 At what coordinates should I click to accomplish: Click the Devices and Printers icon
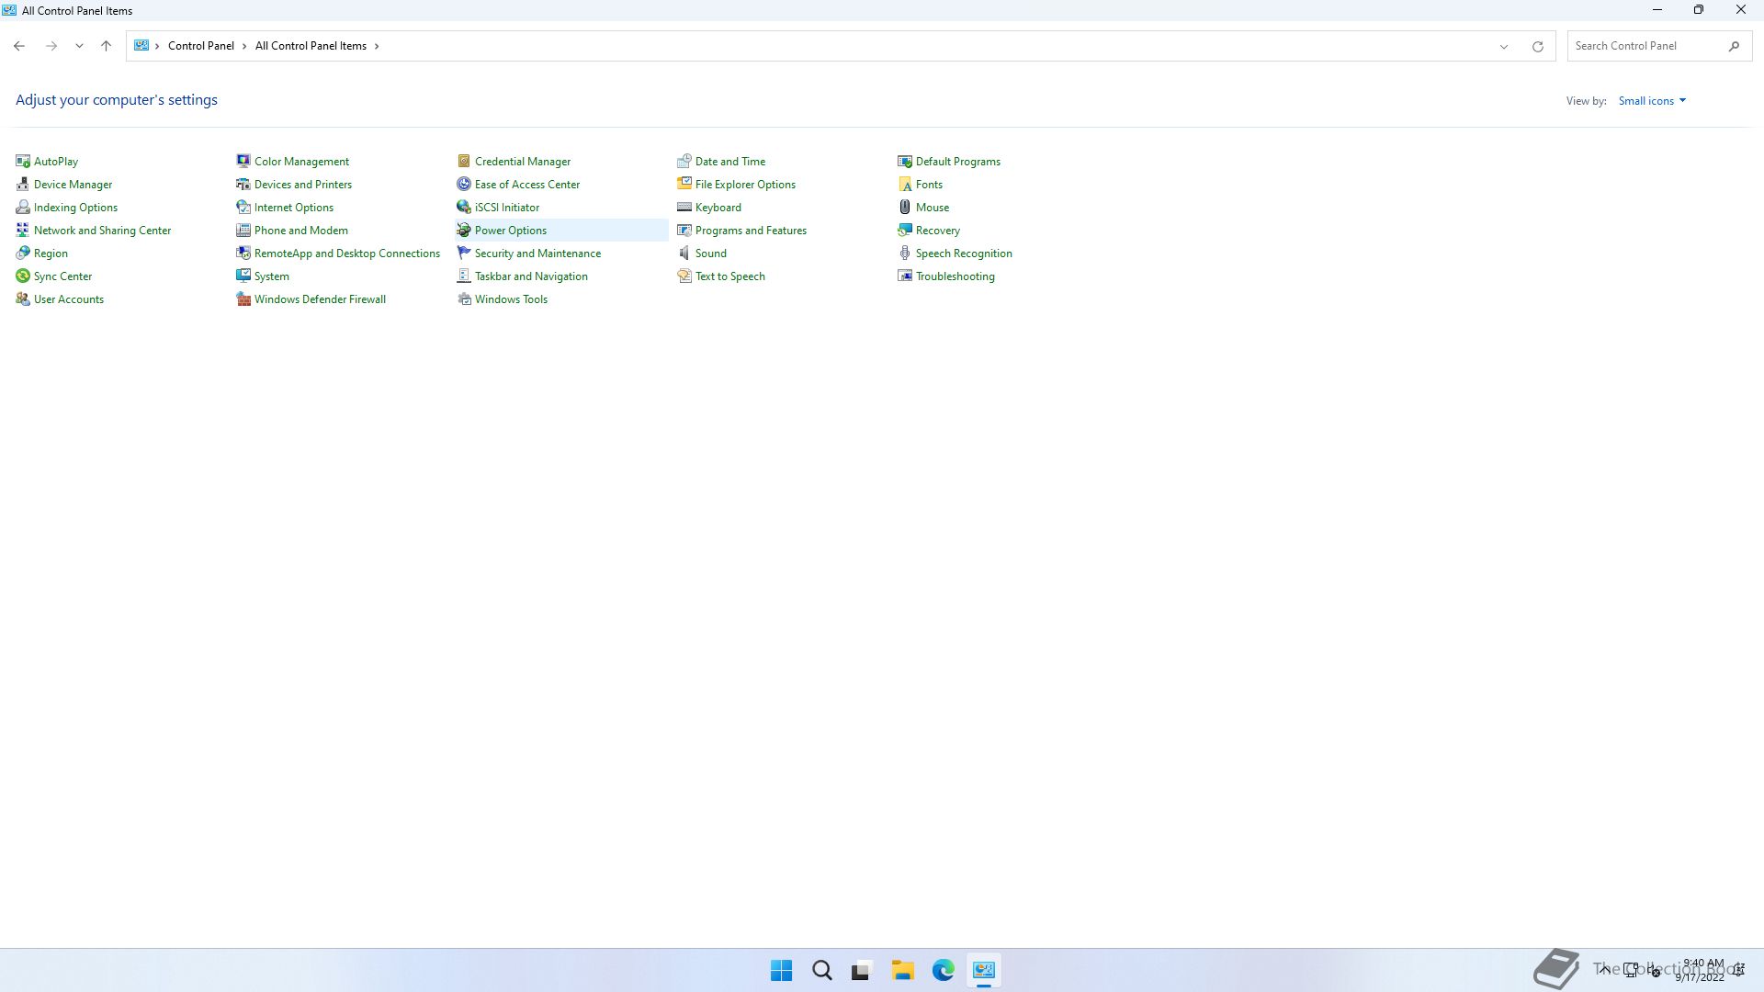coord(243,185)
